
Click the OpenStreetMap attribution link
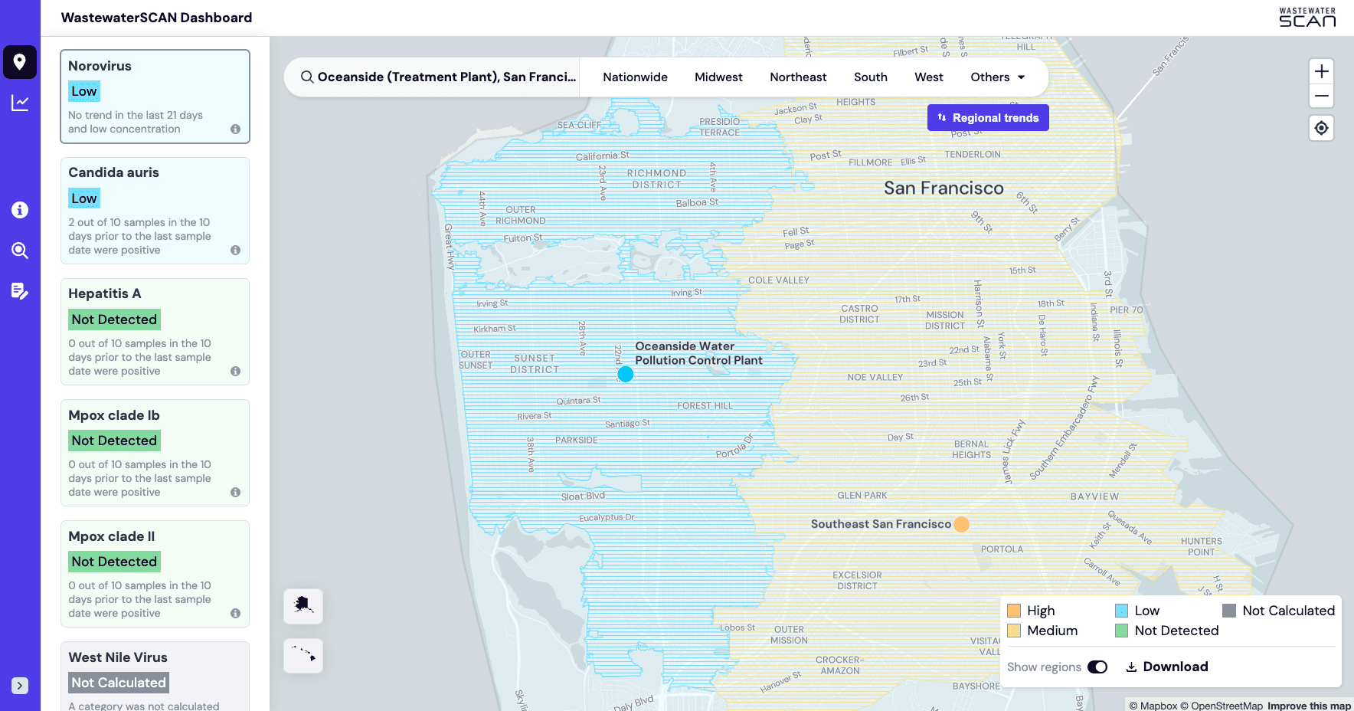(x=1222, y=706)
